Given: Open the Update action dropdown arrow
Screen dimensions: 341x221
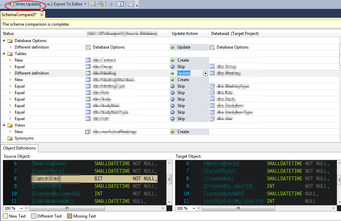Looking at the screenshot, I should 205,73.
